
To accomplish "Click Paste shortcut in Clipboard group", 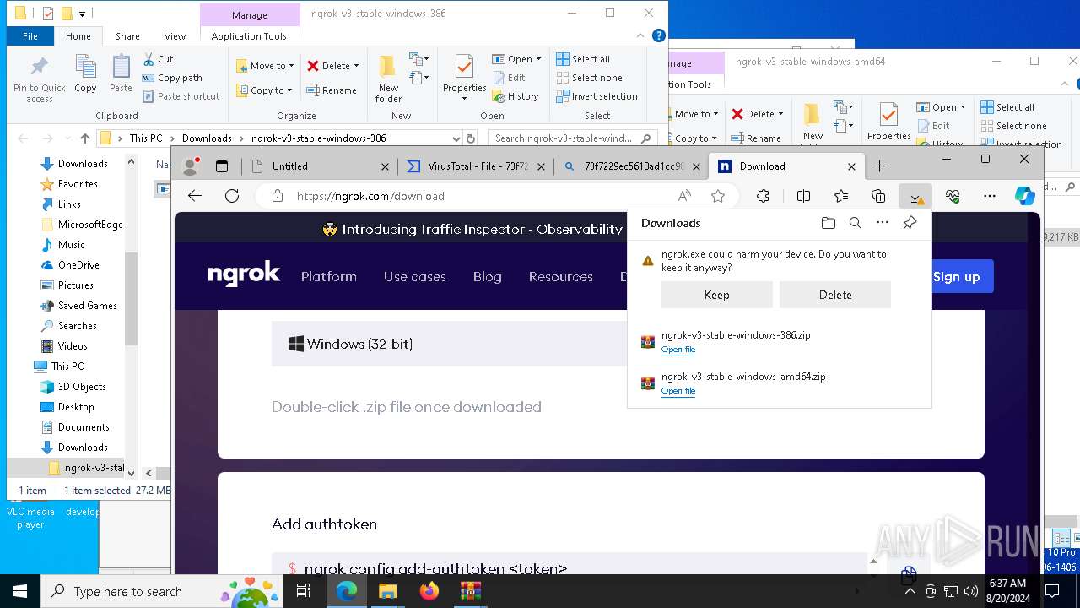I will (181, 96).
